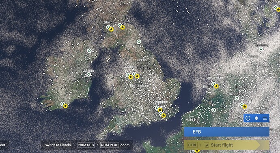Open the map information icon
This screenshot has width=280, height=153.
pyautogui.click(x=248, y=118)
